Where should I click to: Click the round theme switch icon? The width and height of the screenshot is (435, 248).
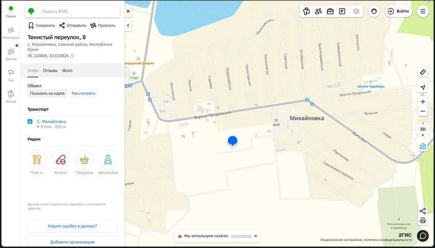pos(374,12)
